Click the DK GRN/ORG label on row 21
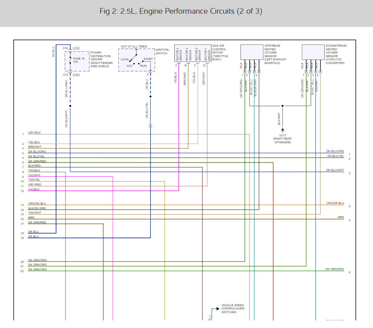This screenshot has height=328, width=373. 37,264
